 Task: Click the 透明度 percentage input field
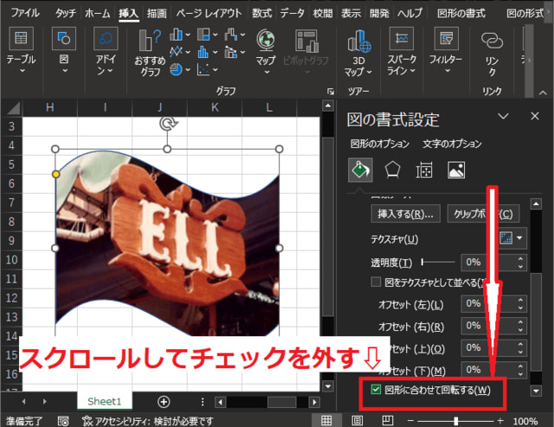(x=487, y=262)
